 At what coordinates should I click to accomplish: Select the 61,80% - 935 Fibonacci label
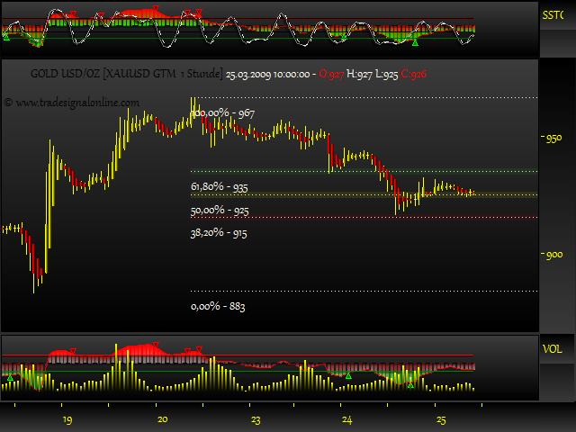tap(219, 187)
